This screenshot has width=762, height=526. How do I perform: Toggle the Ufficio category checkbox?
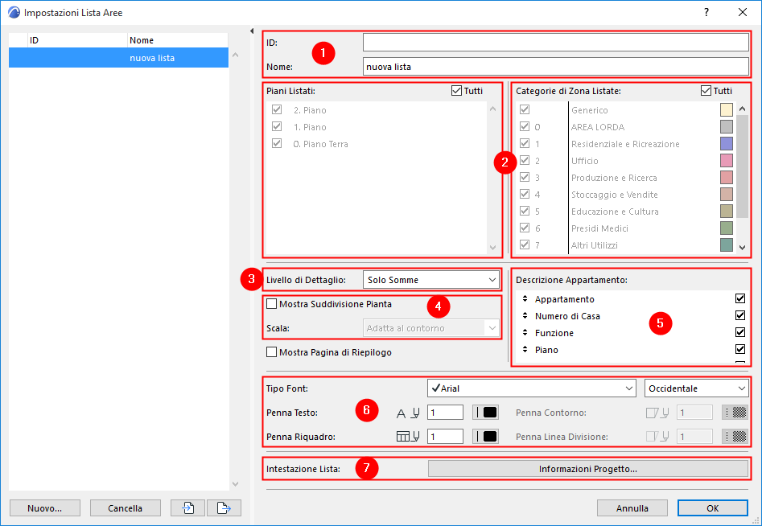pyautogui.click(x=525, y=160)
